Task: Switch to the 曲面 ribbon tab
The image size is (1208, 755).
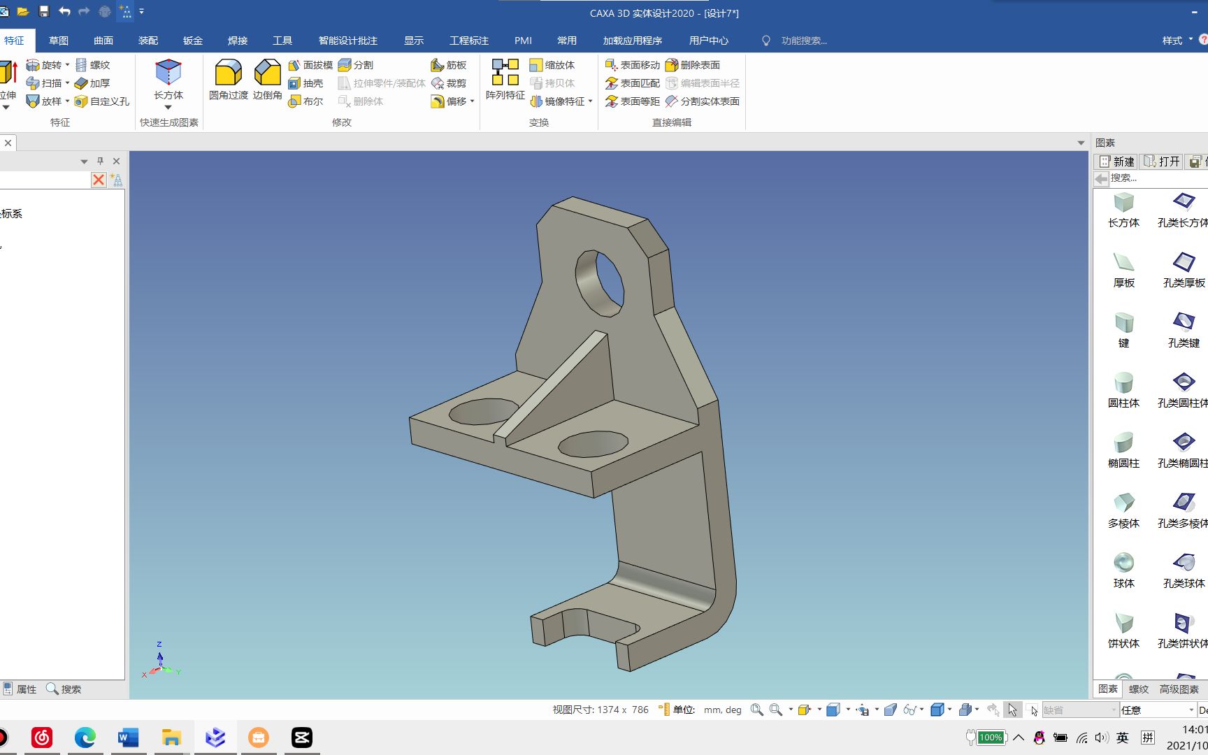Action: point(103,41)
